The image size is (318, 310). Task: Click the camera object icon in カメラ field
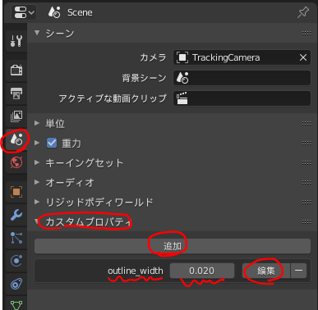point(182,57)
